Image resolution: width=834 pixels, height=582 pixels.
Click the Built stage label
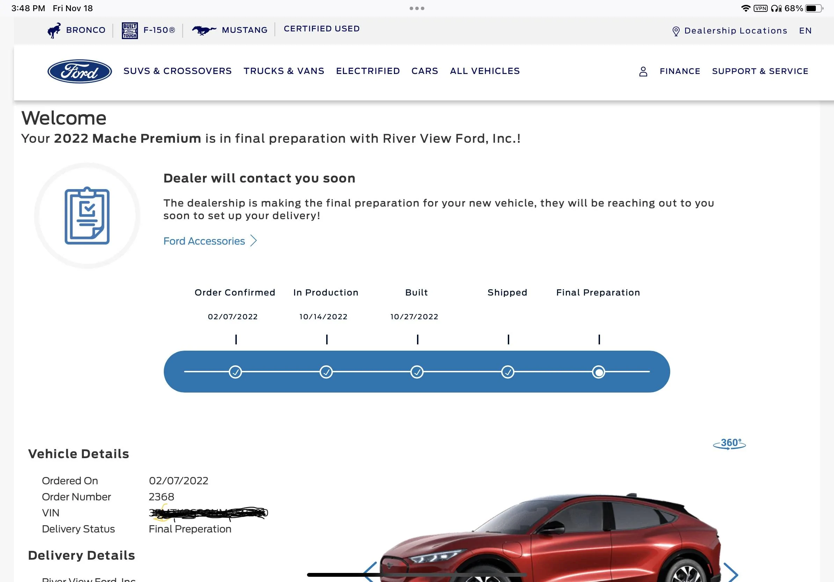(417, 293)
